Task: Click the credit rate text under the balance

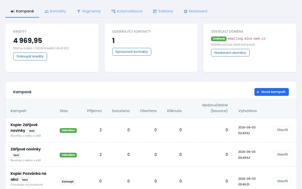Action: pos(41,48)
